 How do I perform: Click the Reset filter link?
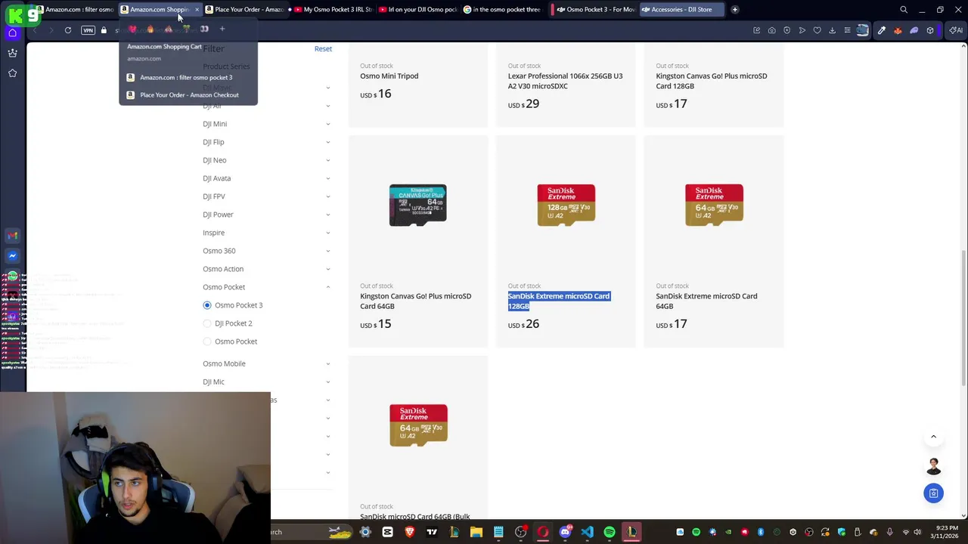point(323,48)
